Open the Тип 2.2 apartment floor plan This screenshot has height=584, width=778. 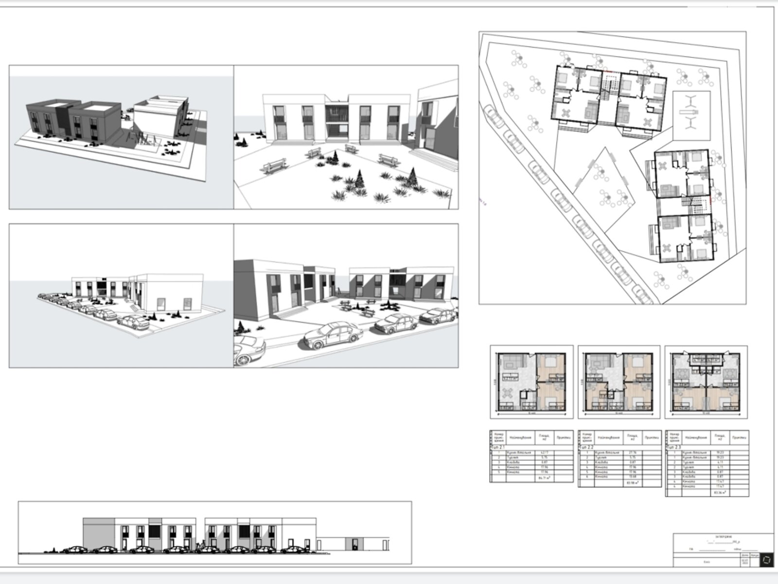[619, 382]
